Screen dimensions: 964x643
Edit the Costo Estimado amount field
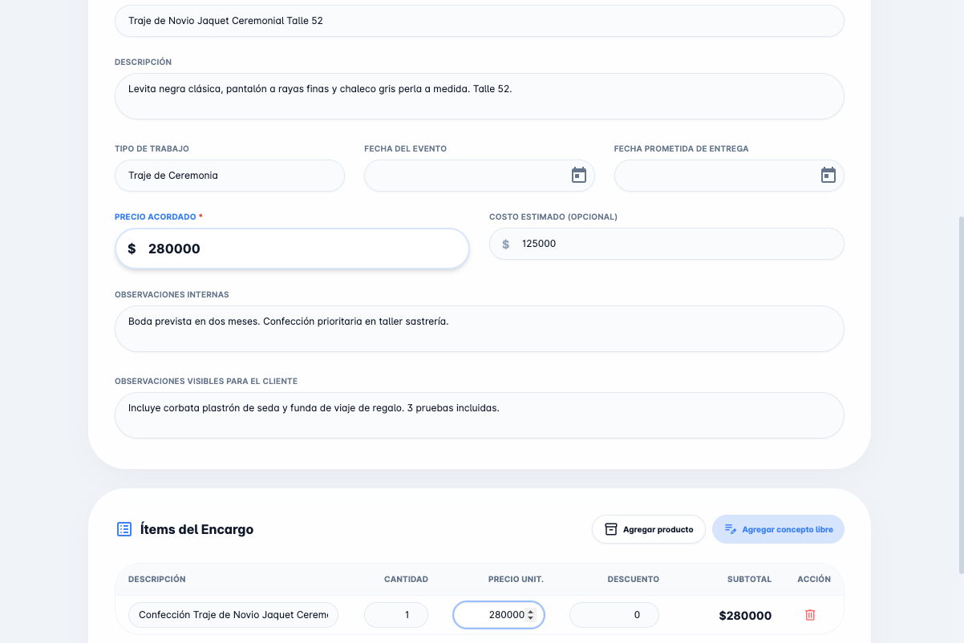(x=666, y=244)
